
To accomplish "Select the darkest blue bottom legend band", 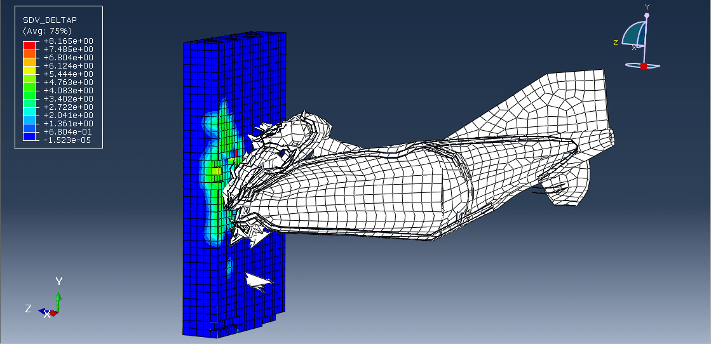I will tap(29, 136).
